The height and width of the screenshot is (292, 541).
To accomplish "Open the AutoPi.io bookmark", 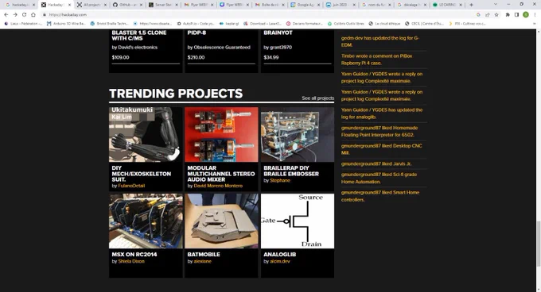I will tap(196, 24).
